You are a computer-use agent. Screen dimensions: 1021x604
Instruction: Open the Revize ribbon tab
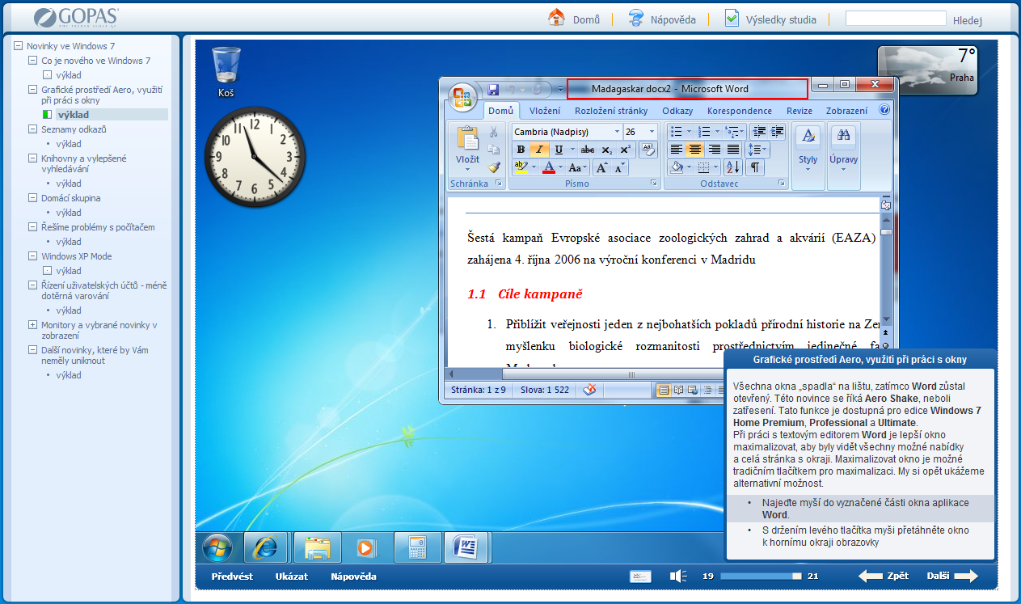tap(800, 111)
